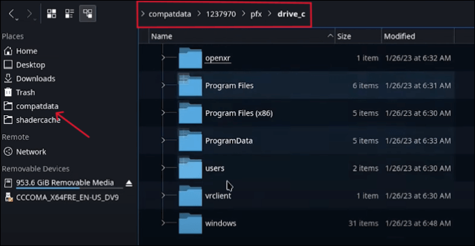This screenshot has height=246, width=475.
Task: Switch to compact view mode
Action: click(69, 14)
